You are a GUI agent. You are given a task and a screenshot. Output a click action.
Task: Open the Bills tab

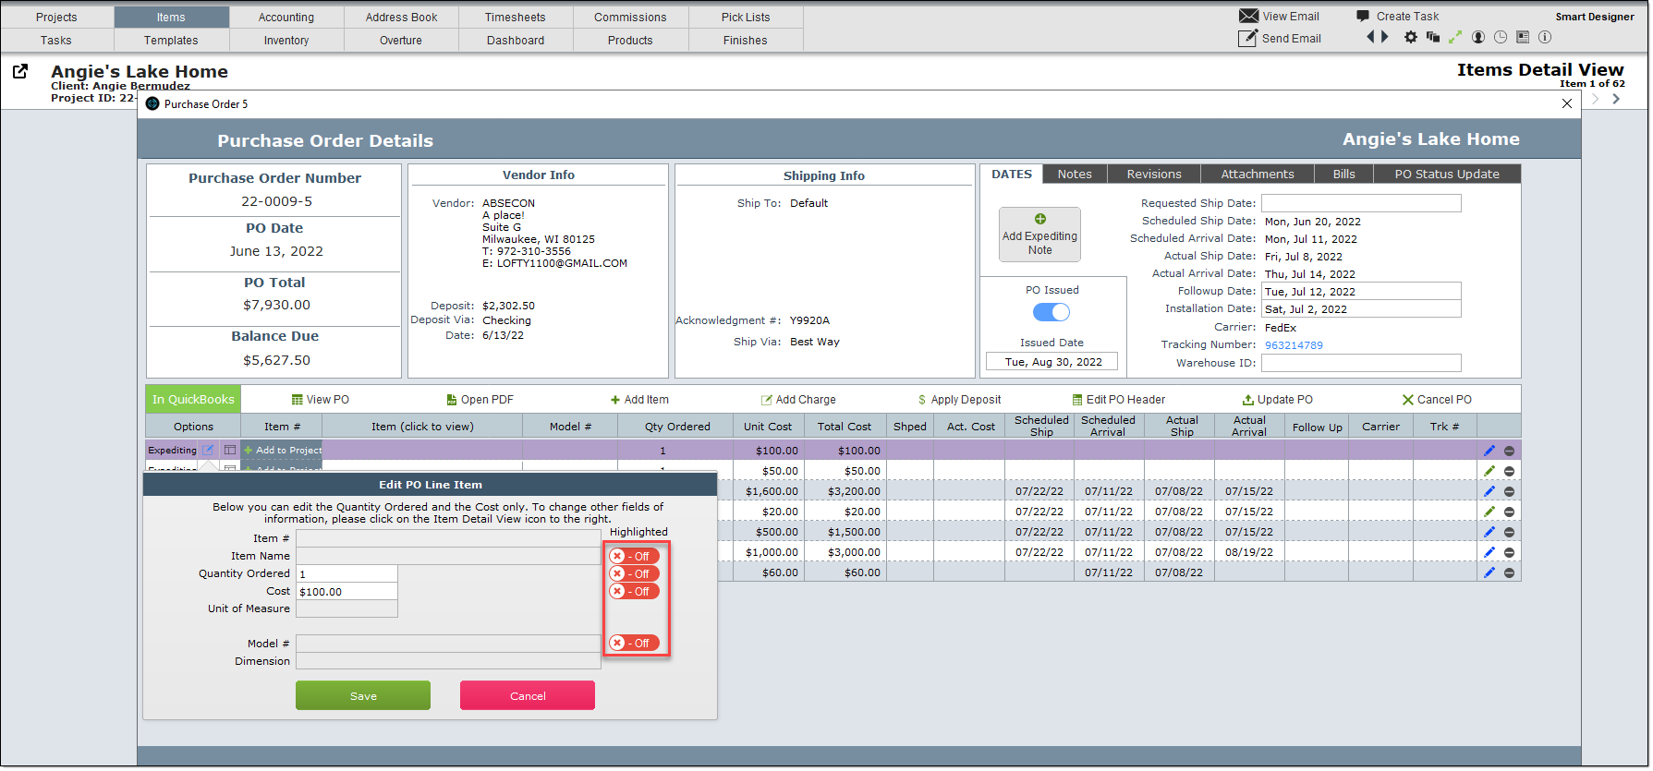[1344, 174]
